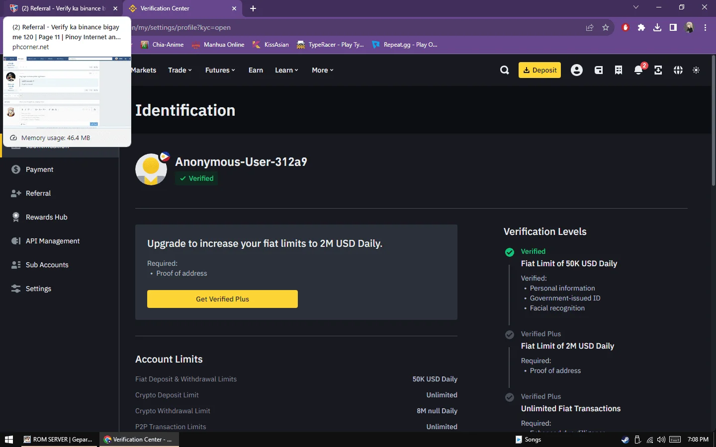The image size is (716, 447).
Task: Open the wallet icon in header
Action: (599, 70)
